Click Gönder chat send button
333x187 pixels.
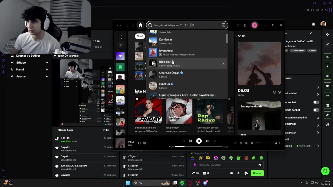(x=257, y=173)
